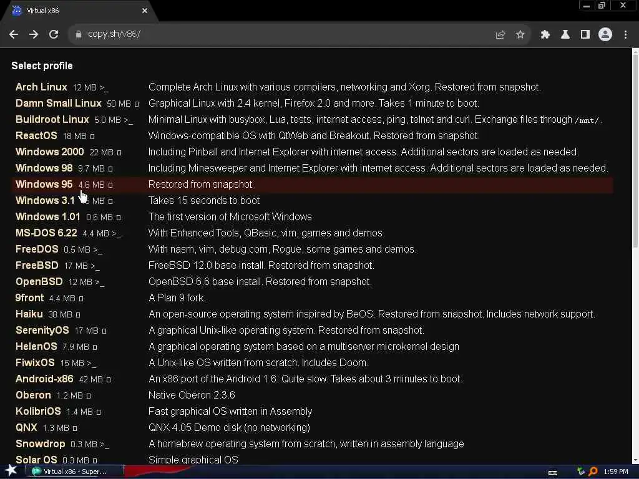
Task: Open the extensions puzzle icon
Action: pyautogui.click(x=545, y=35)
